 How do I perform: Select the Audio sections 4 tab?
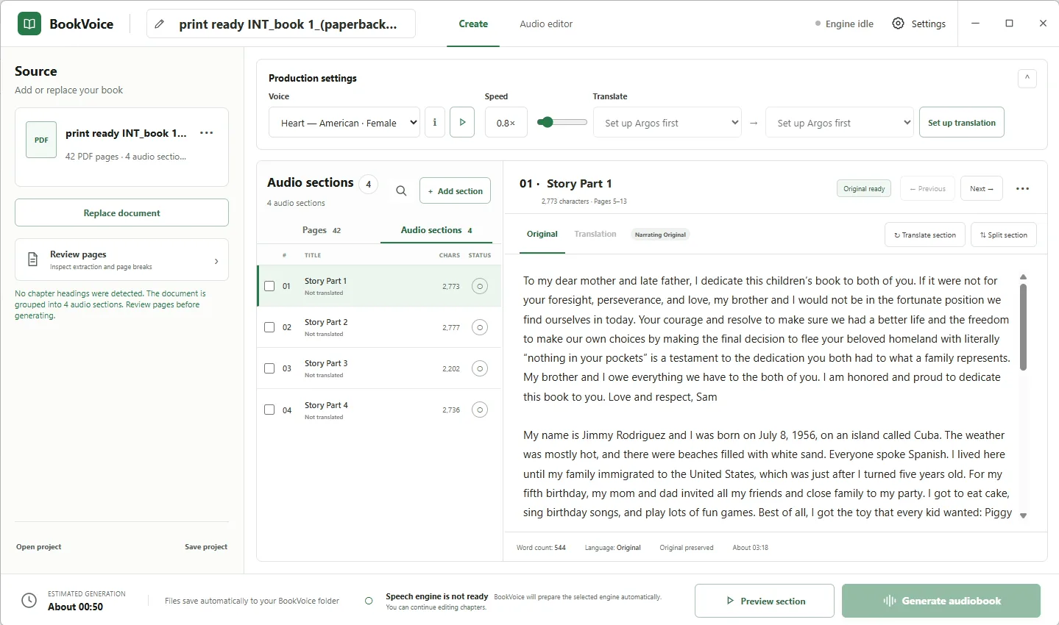[x=436, y=230]
